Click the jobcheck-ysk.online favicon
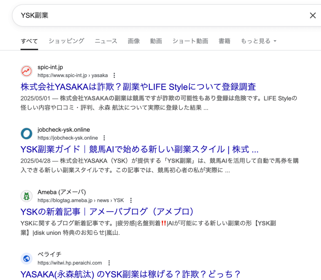Image resolution: width=321 pixels, height=280 pixels. (x=27, y=134)
